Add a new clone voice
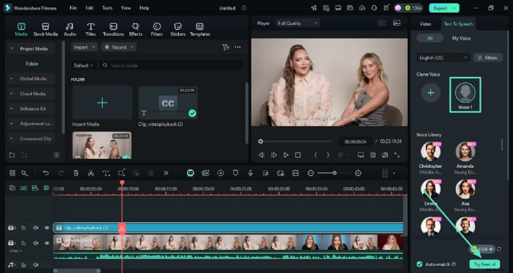 (430, 93)
